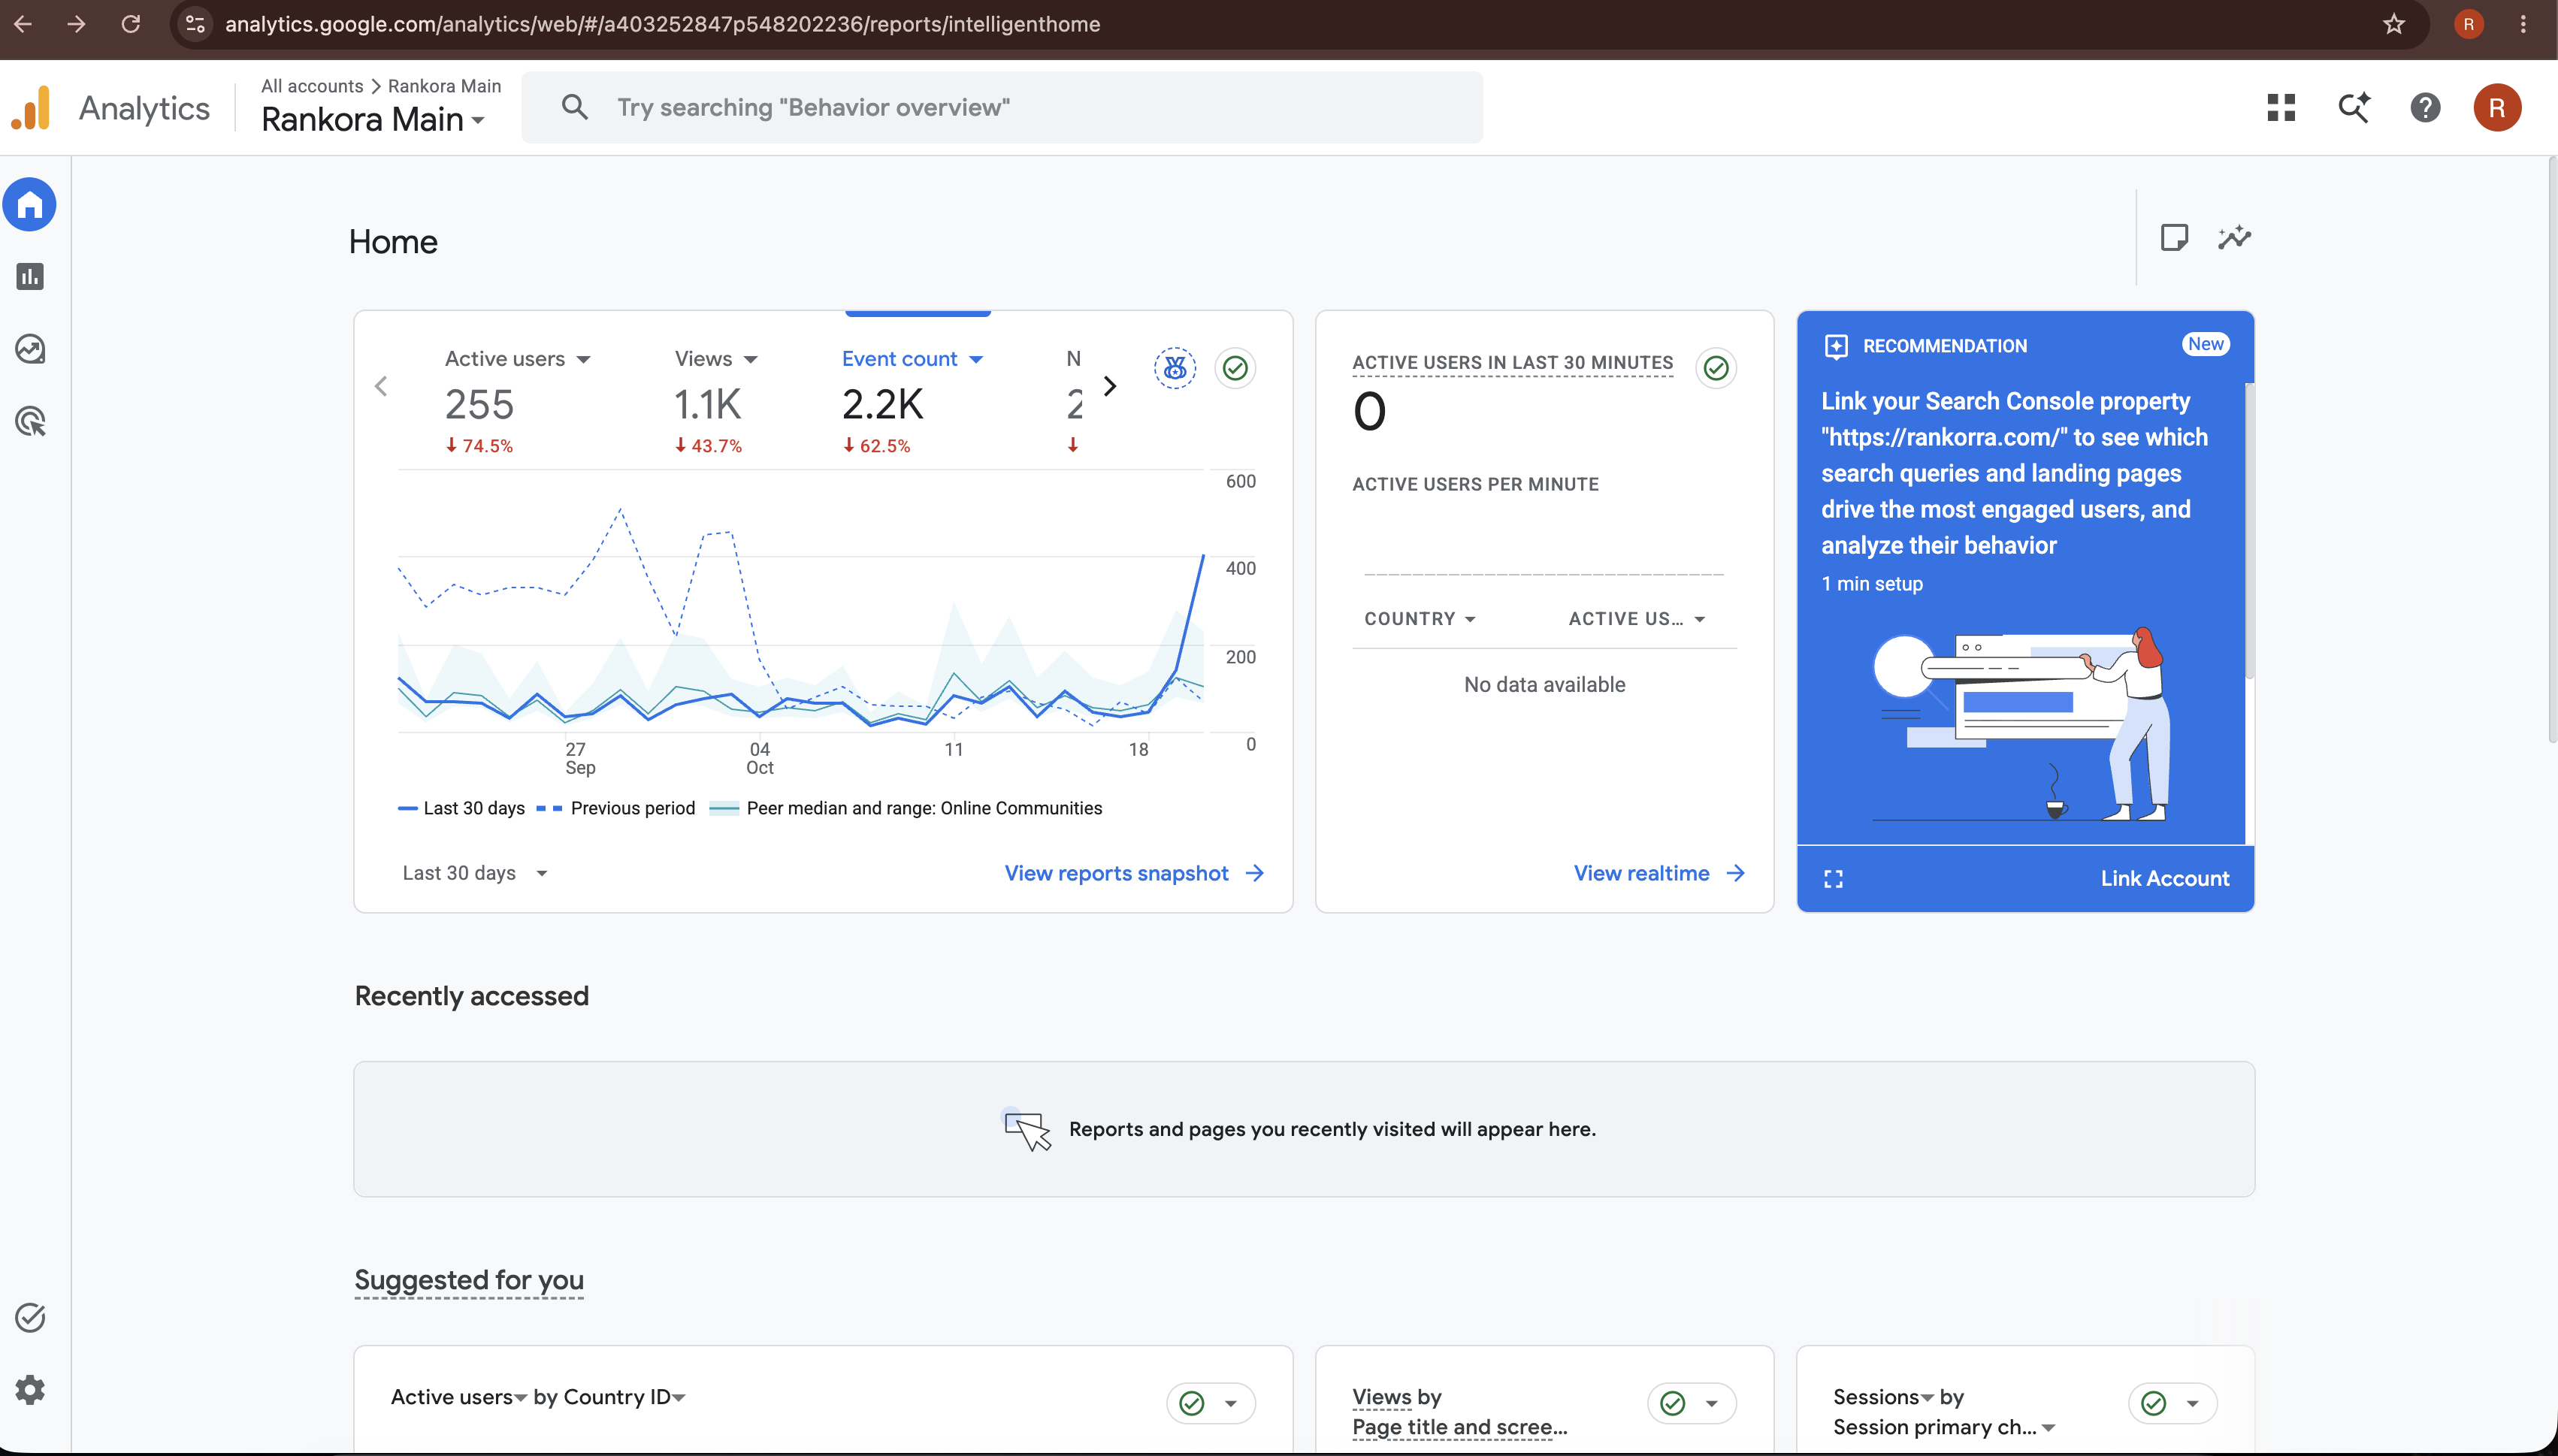
Task: Open the Advertising icon in the sidebar
Action: click(x=30, y=421)
